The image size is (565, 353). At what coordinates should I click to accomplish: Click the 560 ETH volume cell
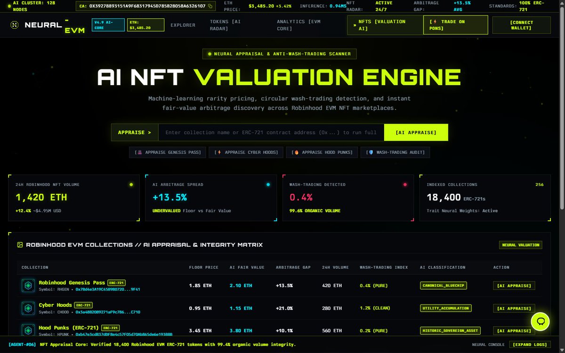(331, 330)
